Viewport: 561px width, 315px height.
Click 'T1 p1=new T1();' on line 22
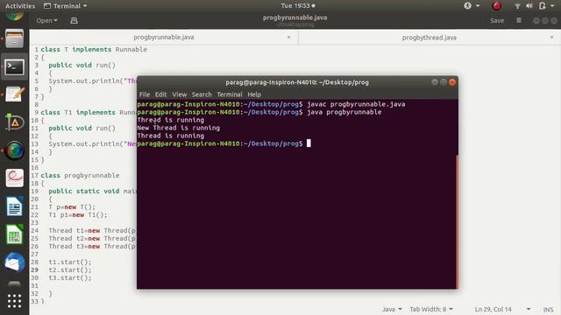pyautogui.click(x=78, y=214)
